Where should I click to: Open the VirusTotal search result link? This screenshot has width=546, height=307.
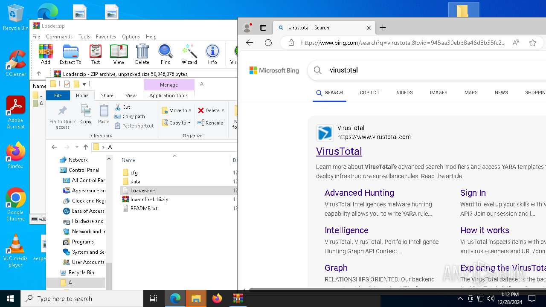pyautogui.click(x=339, y=151)
